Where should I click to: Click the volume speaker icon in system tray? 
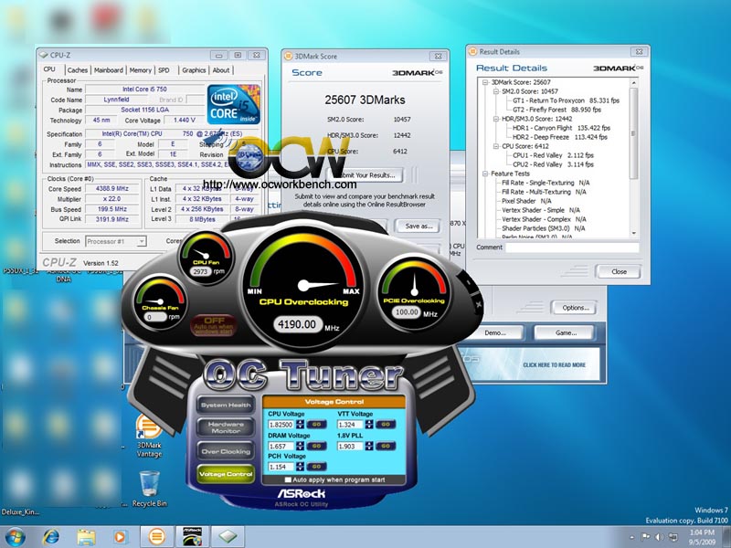coord(659,537)
